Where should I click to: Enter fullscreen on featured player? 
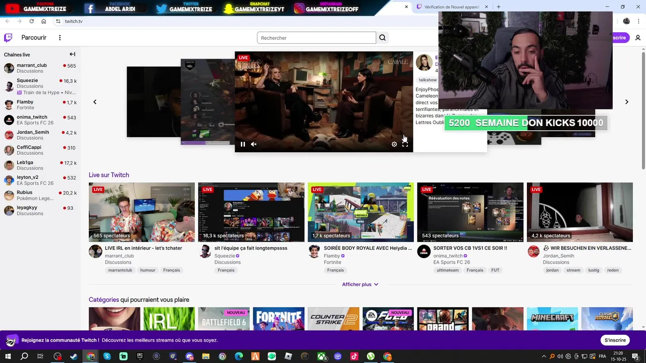point(405,144)
